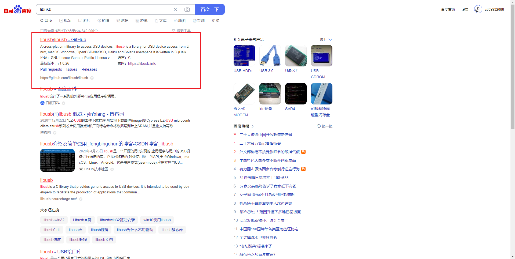
Task: Click SVR4 product thumbnail
Action: (x=296, y=94)
